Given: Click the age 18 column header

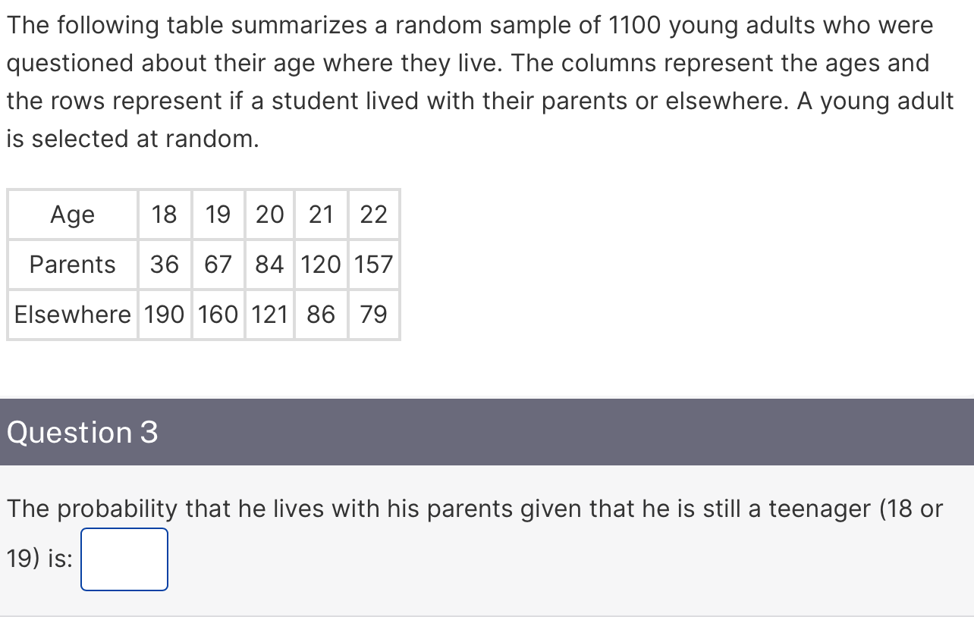Looking at the screenshot, I should click(x=164, y=215).
